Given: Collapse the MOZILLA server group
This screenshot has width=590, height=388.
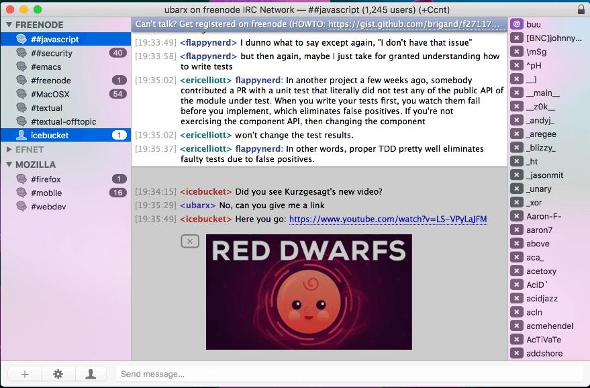Looking at the screenshot, I should pyautogui.click(x=9, y=164).
